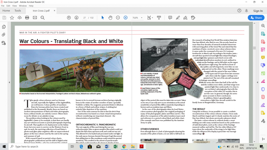Viewport: 267px width, 150px height.
Task: Open the View menu
Action: [15, 6]
